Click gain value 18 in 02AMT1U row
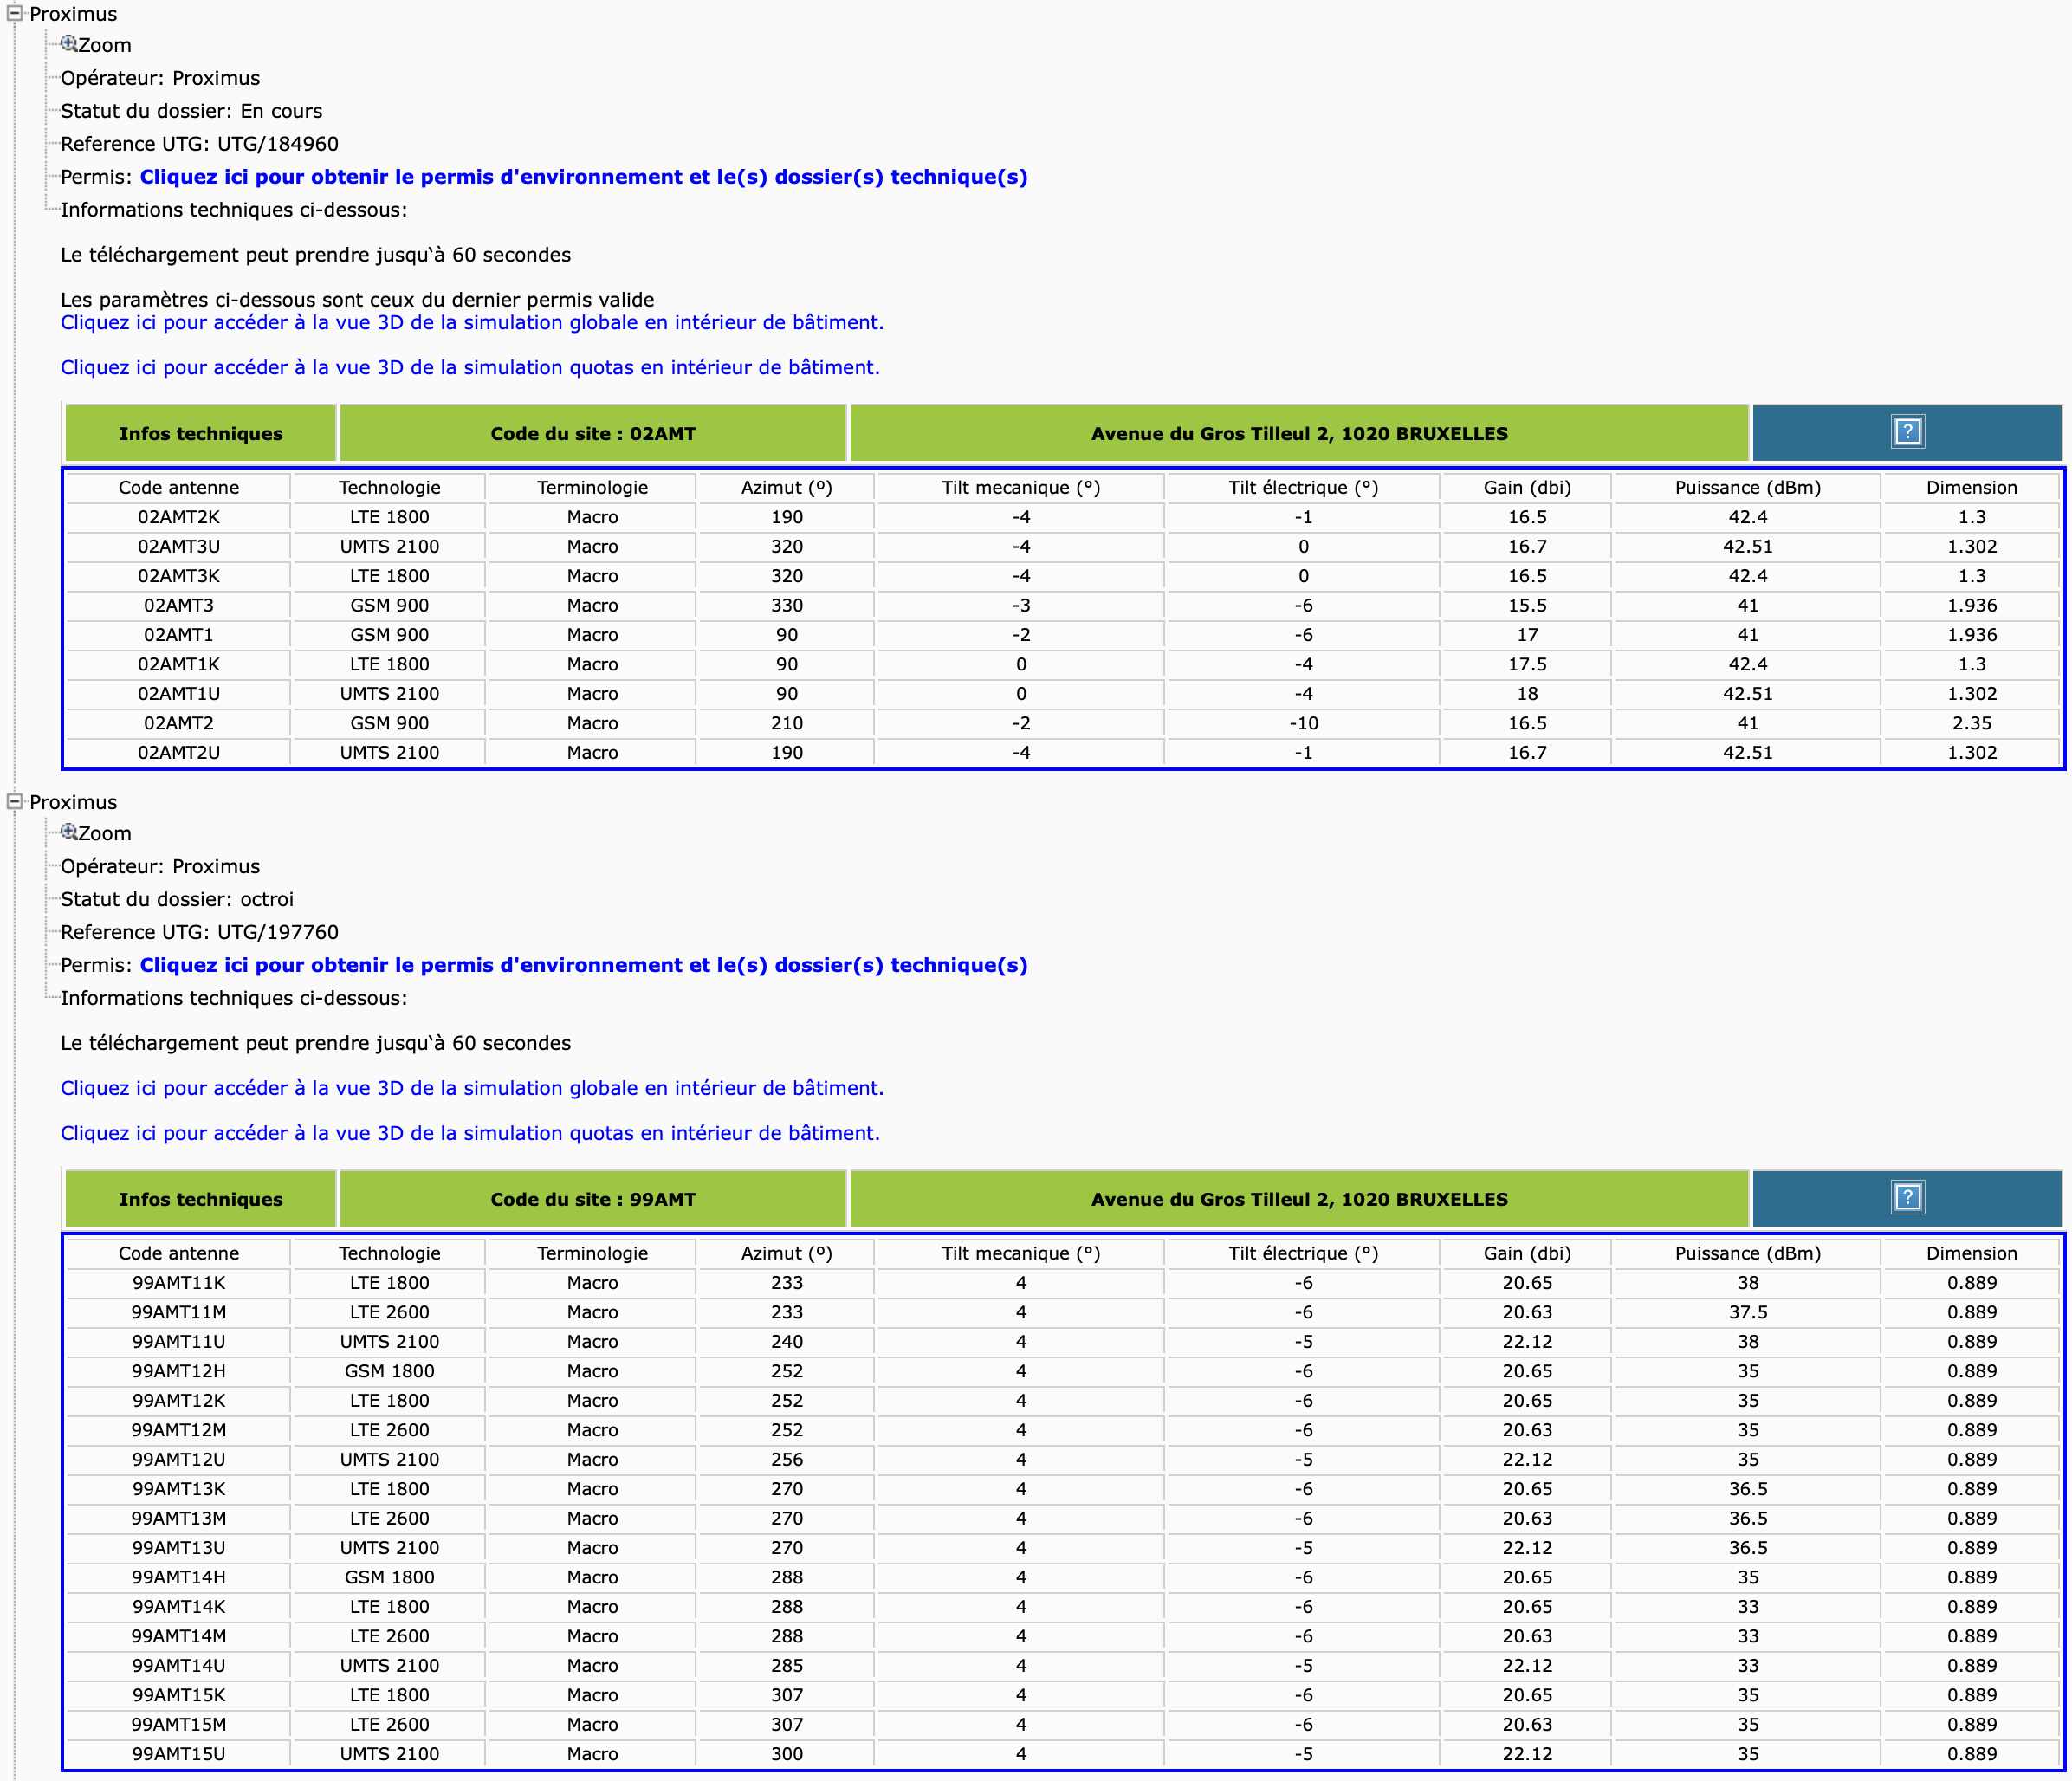The width and height of the screenshot is (2072, 1781). click(x=1527, y=694)
